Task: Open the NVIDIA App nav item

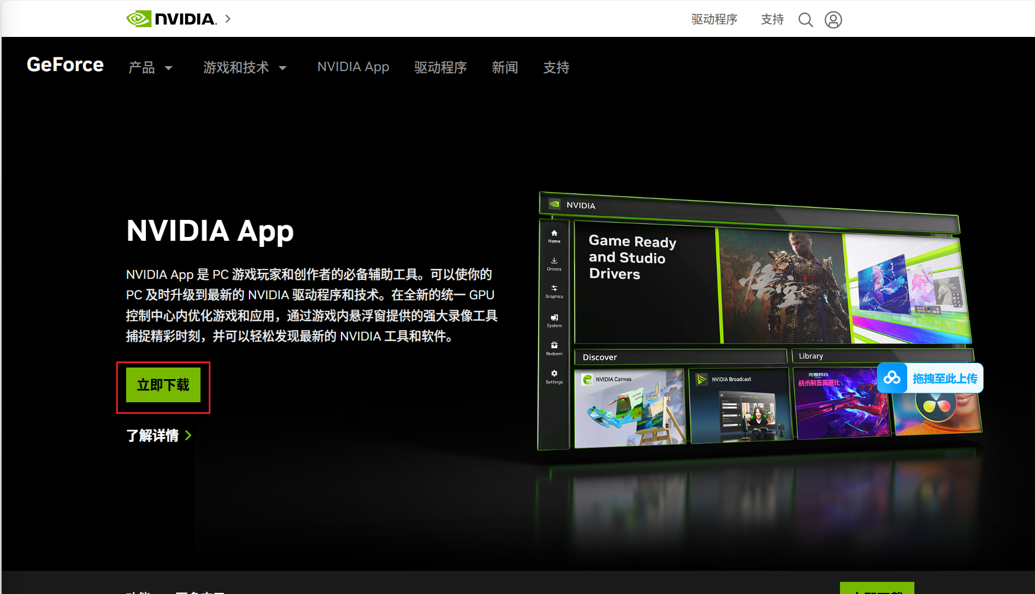Action: pos(353,67)
